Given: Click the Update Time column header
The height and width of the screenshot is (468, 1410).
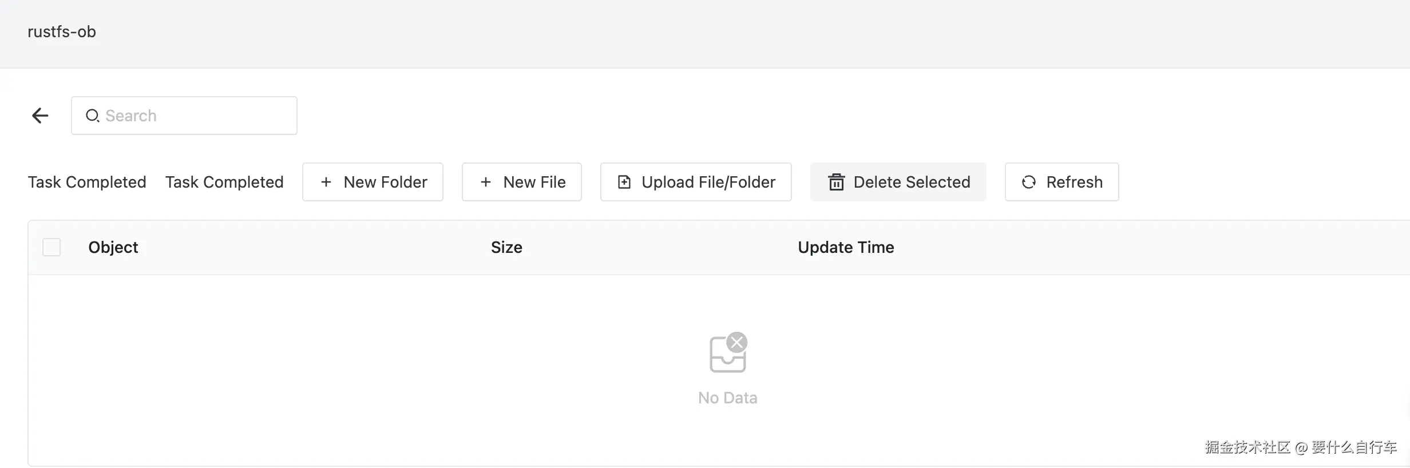Looking at the screenshot, I should [x=846, y=247].
